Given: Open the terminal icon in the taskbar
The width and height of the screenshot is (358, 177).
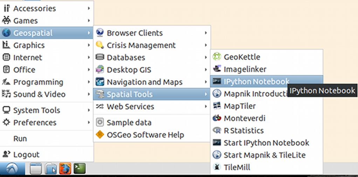Looking at the screenshot, I should pos(80,169).
